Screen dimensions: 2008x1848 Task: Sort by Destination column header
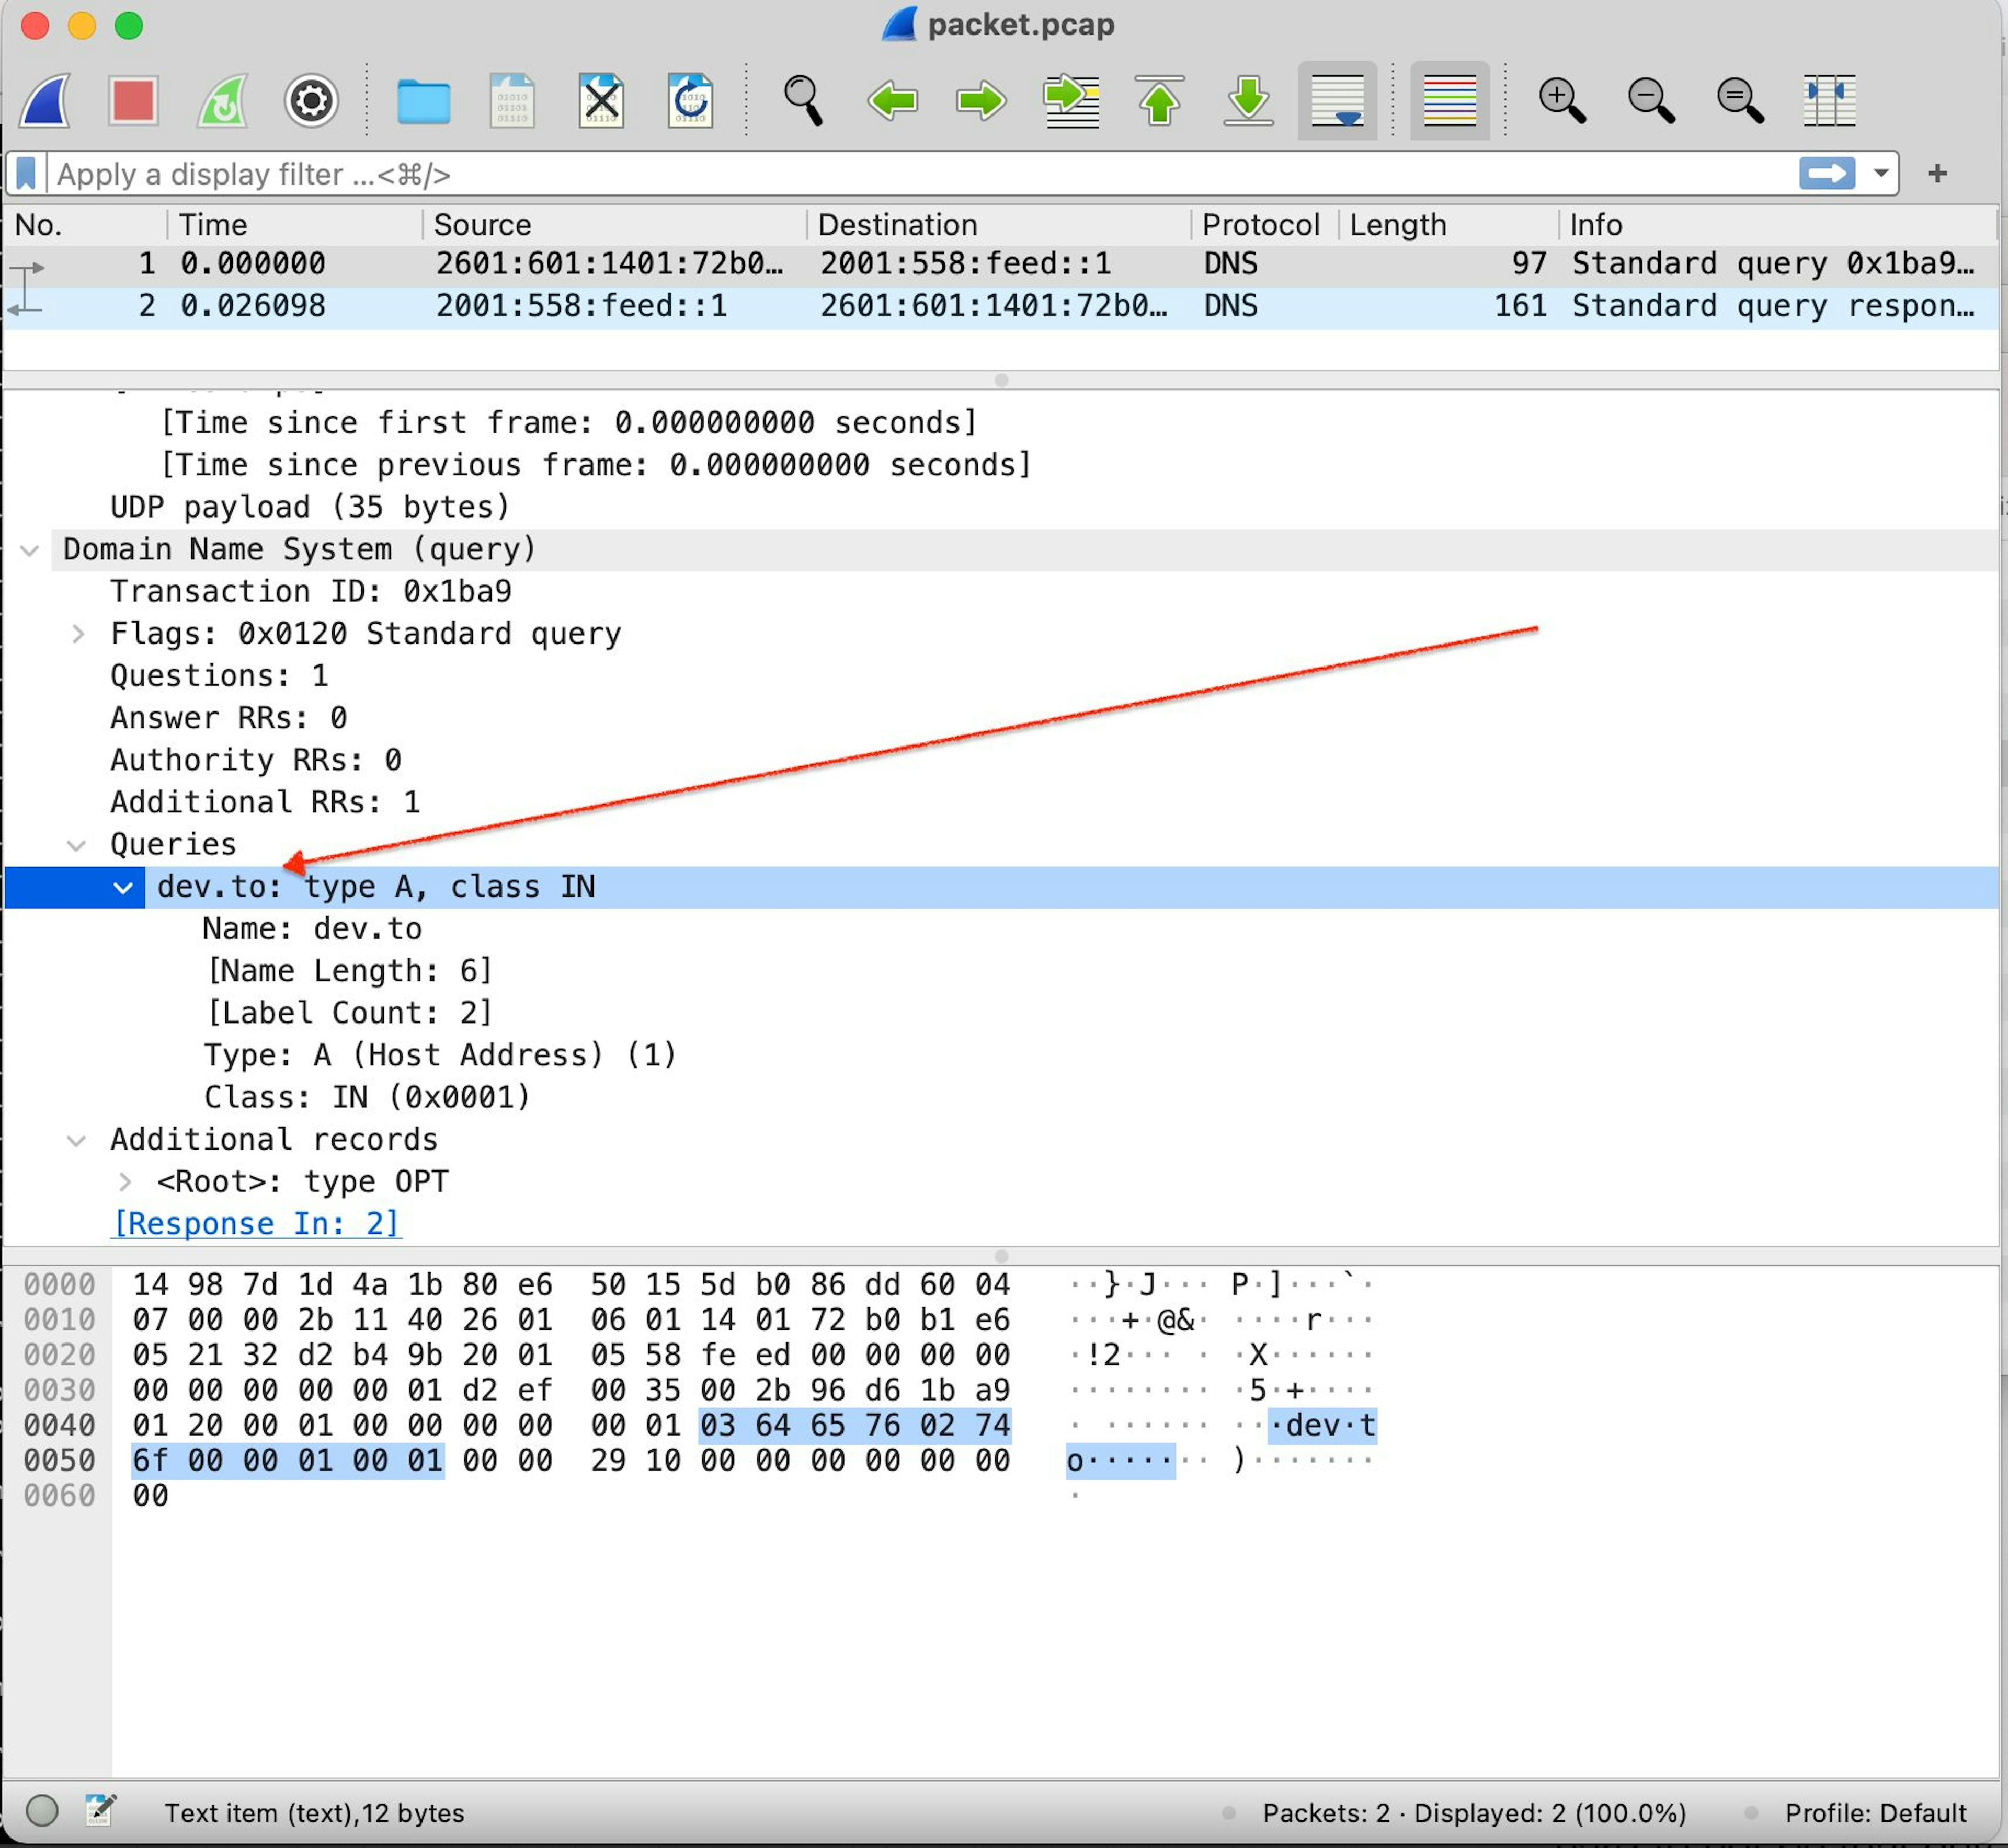[x=998, y=225]
